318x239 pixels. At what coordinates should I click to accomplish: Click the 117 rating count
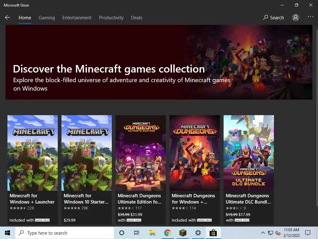pyautogui.click(x=139, y=208)
